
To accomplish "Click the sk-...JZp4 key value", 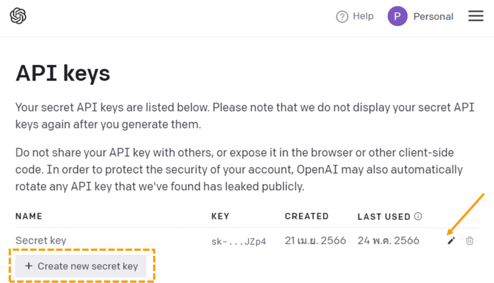I will (239, 241).
